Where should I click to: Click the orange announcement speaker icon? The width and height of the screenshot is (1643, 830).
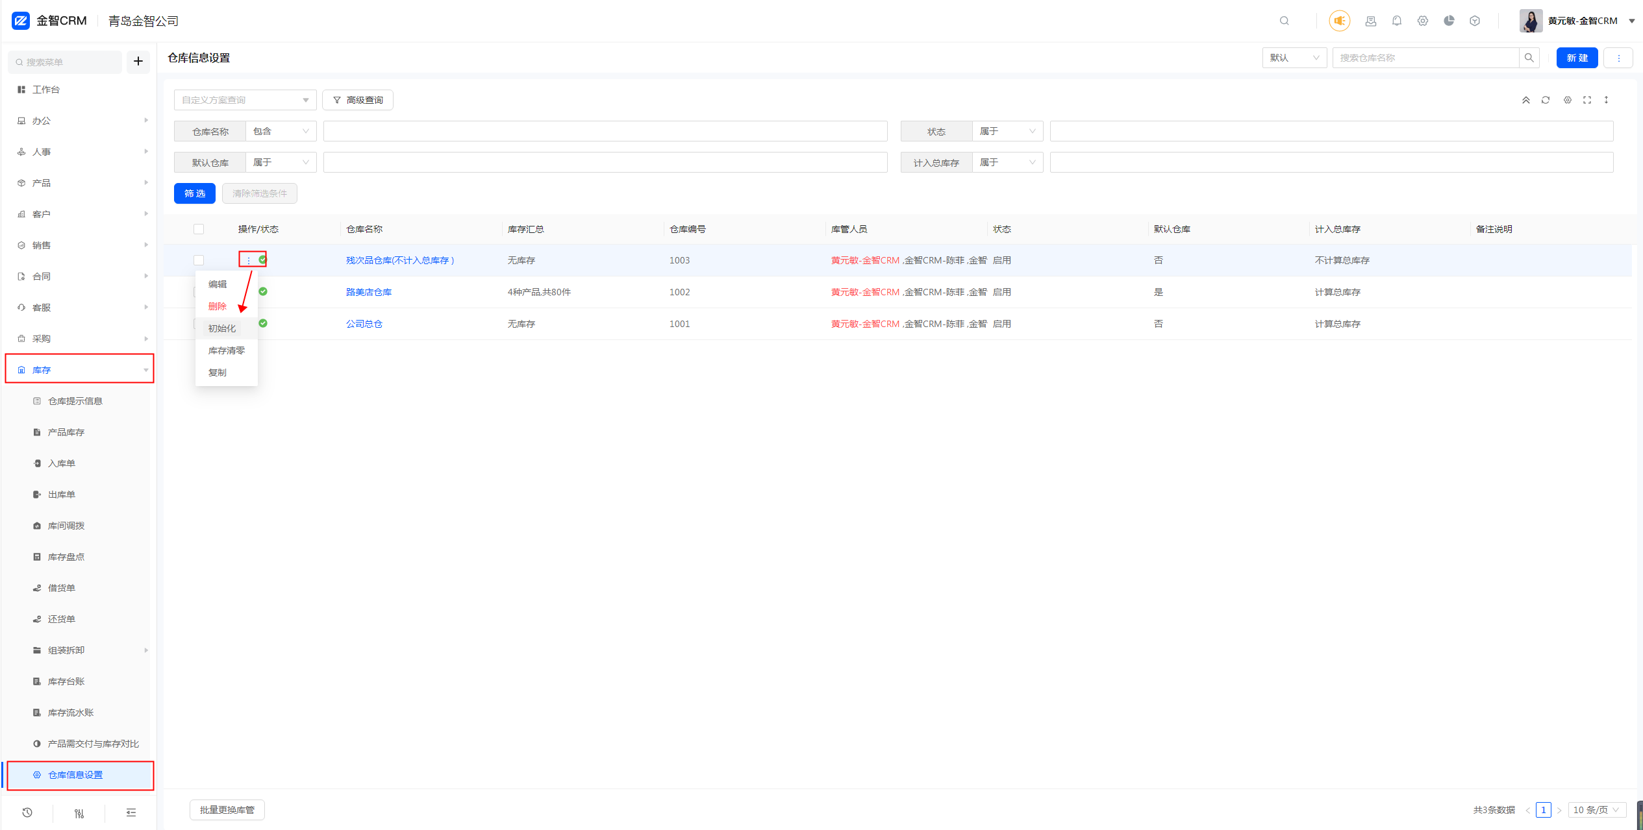point(1339,21)
